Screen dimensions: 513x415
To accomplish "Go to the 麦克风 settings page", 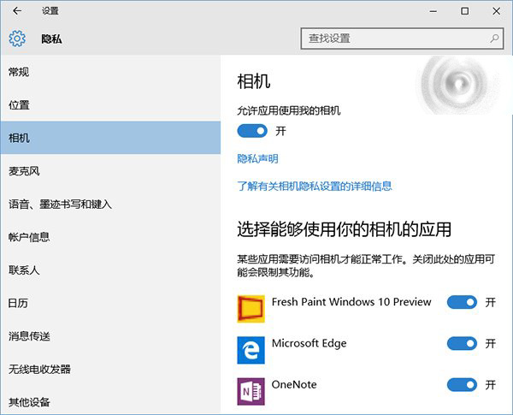I will point(24,171).
